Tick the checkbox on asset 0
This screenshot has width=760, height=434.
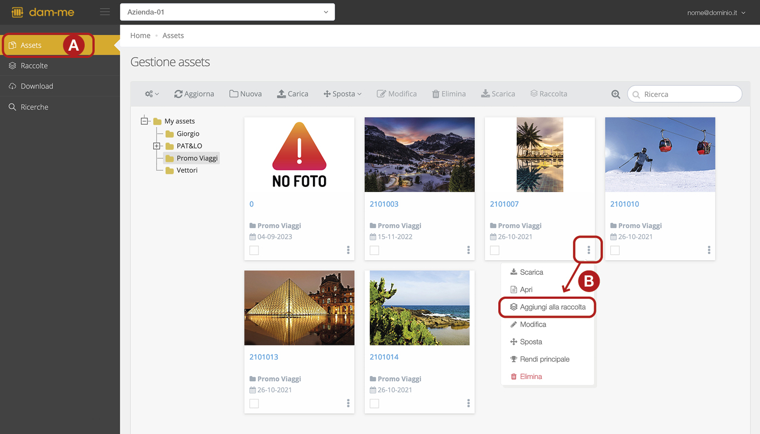pyautogui.click(x=254, y=250)
